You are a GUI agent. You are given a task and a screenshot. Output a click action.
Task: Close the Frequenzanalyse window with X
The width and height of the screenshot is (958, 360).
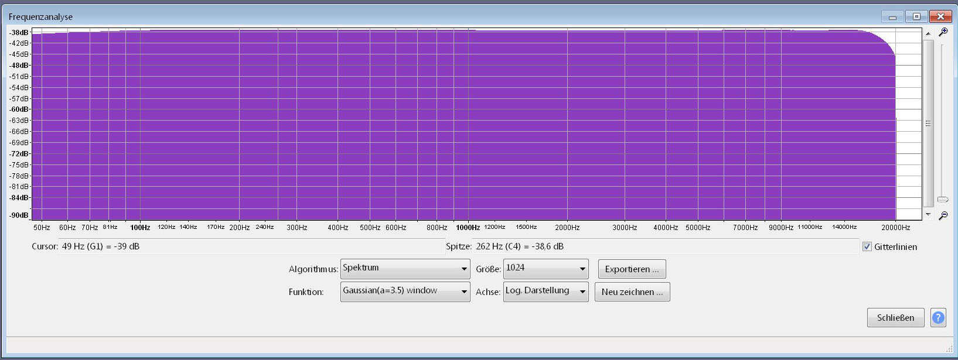(940, 16)
